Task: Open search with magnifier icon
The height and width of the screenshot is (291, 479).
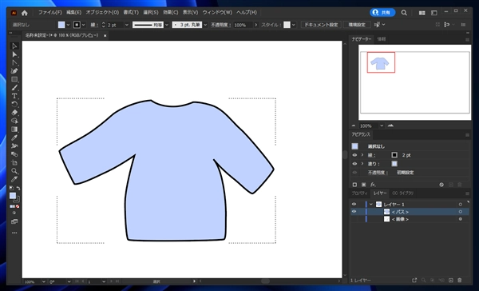Action: click(x=404, y=13)
